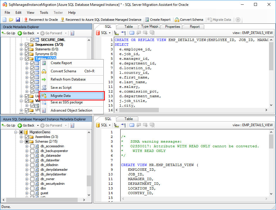Check the dbo schema checkbox

[x=33, y=188]
